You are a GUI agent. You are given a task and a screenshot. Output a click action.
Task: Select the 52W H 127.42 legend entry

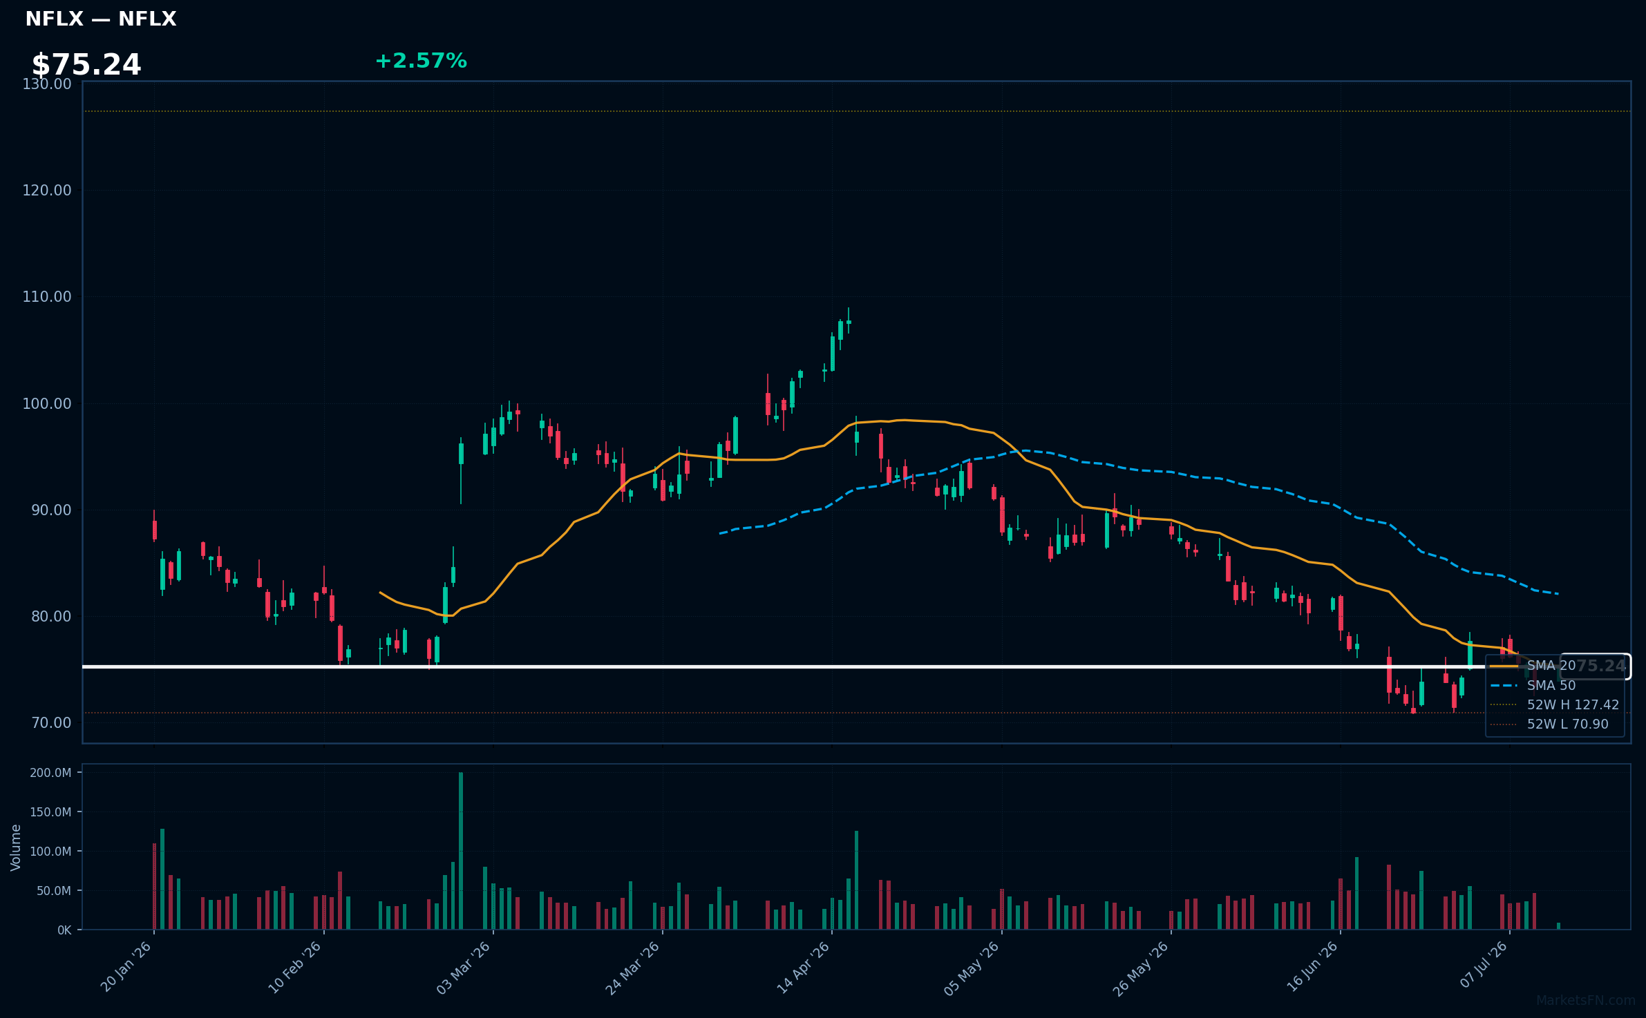[1554, 704]
